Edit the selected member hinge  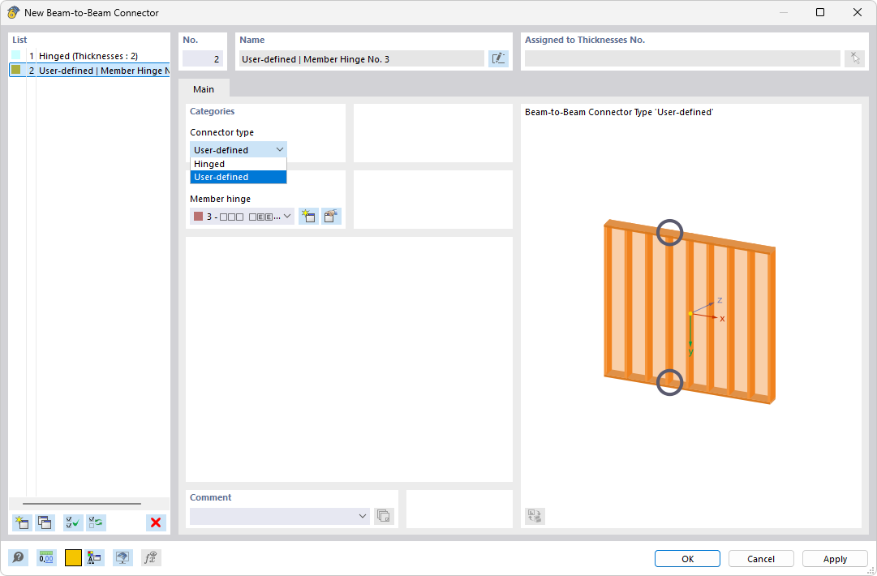(331, 216)
